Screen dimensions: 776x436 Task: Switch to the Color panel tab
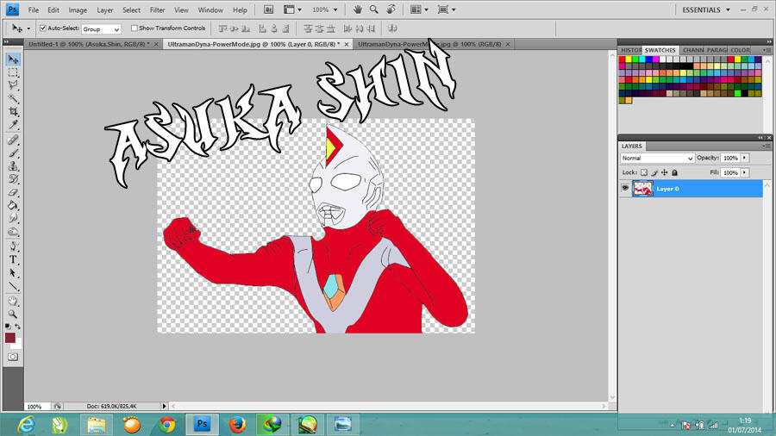[740, 50]
